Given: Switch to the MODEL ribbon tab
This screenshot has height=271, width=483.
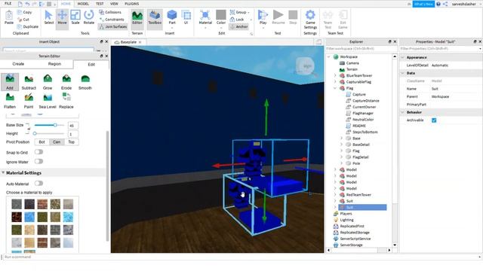Looking at the screenshot, I should click(x=83, y=4).
